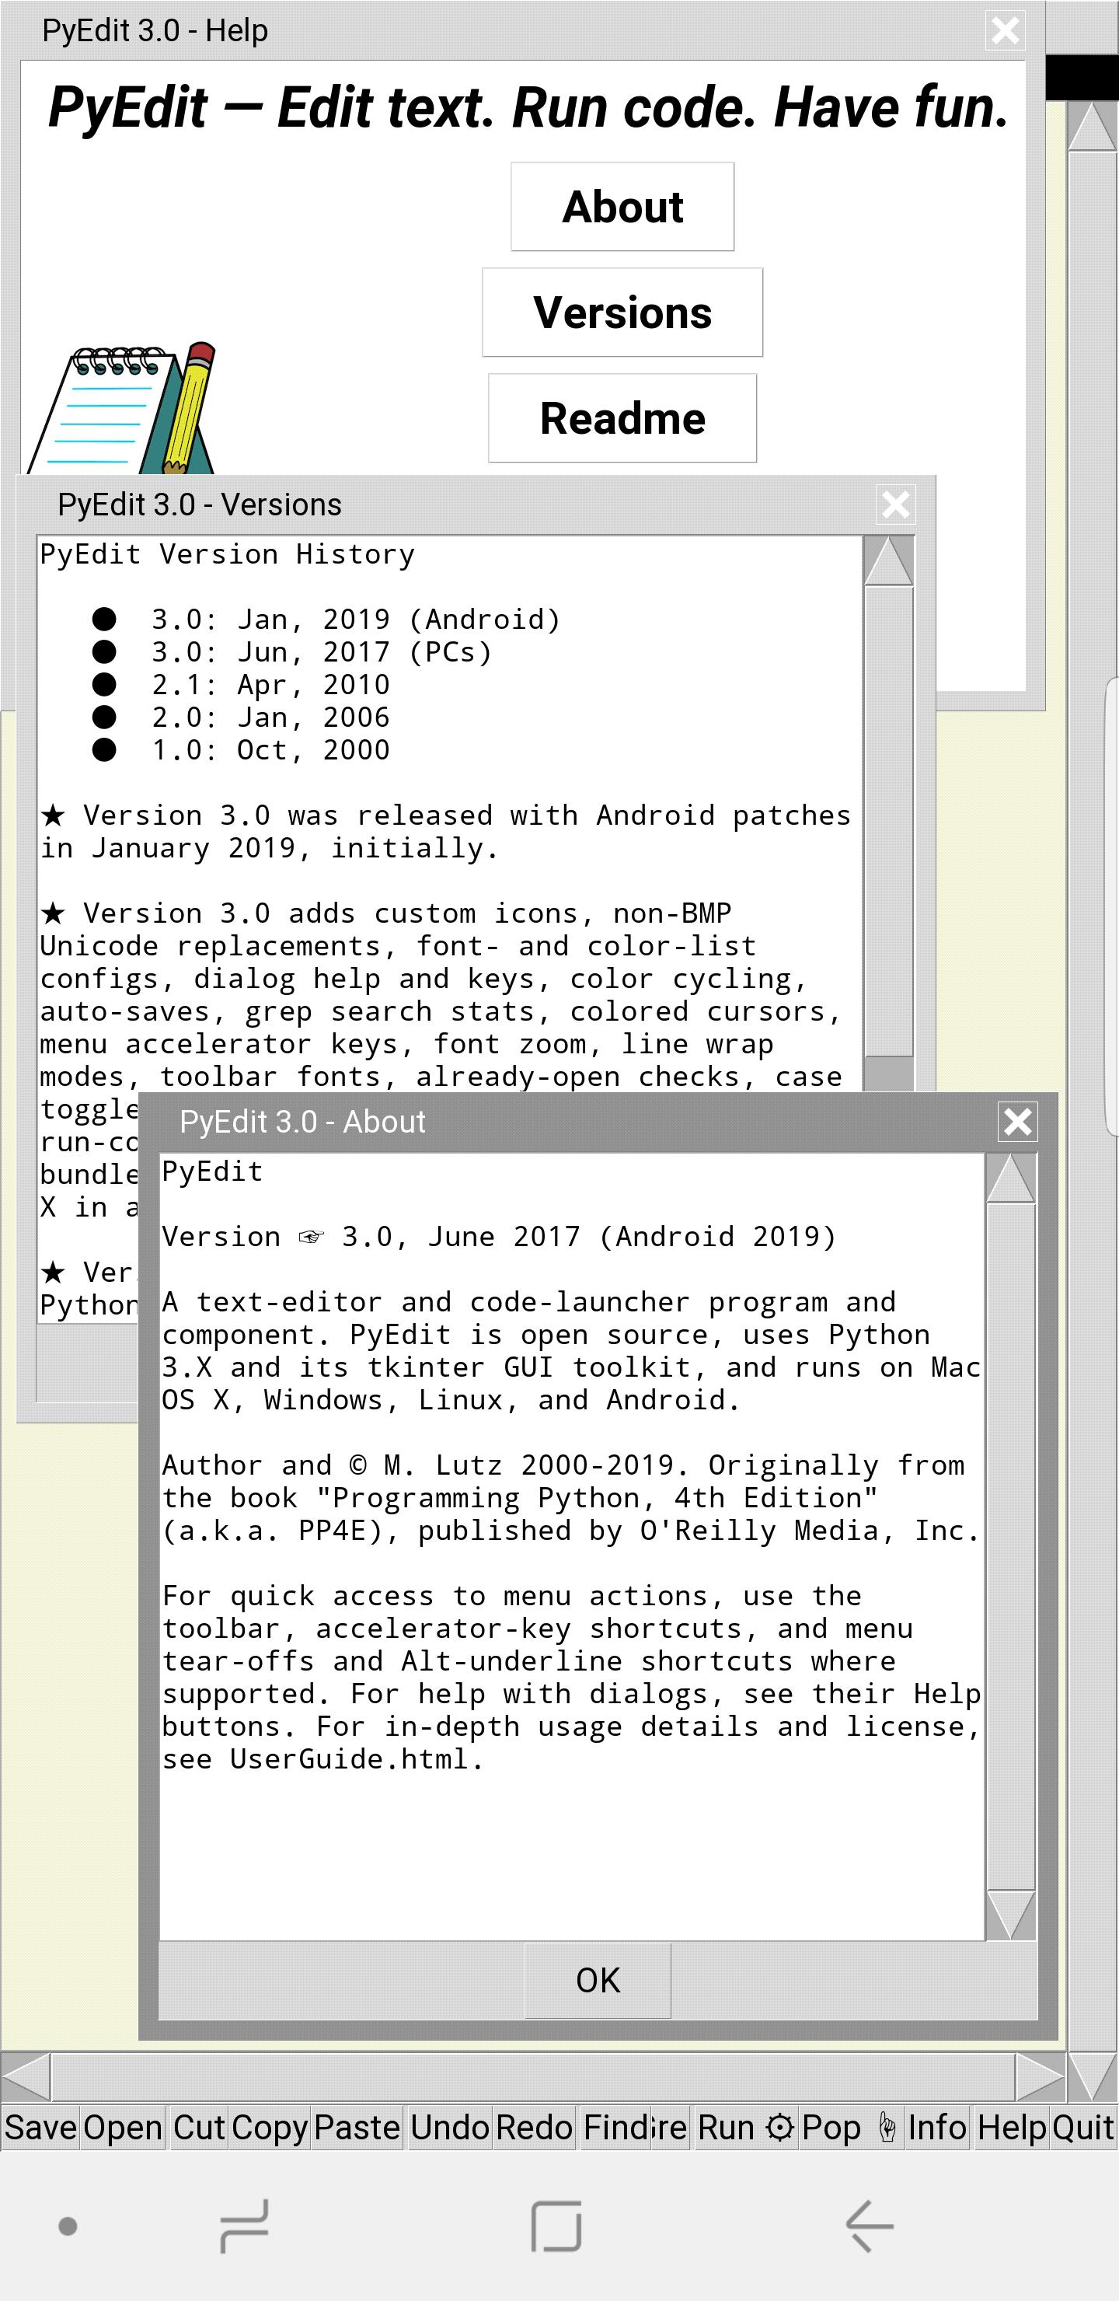Select Paste from the toolbar
Screen dimensions: 1119x2301
point(357,2128)
